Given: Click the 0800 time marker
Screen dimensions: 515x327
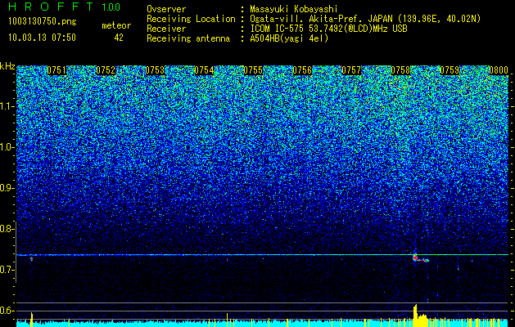Looking at the screenshot, I should pyautogui.click(x=499, y=70).
